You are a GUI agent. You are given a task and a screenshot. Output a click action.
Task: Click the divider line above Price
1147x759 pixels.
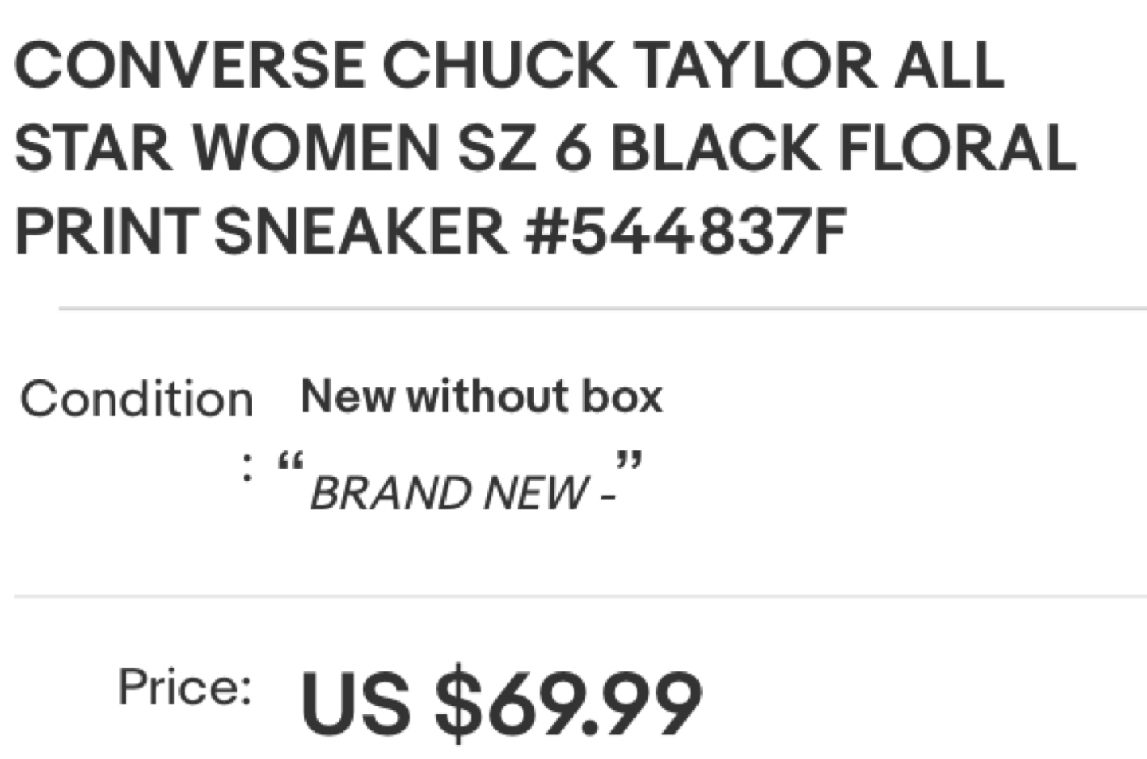point(581,596)
